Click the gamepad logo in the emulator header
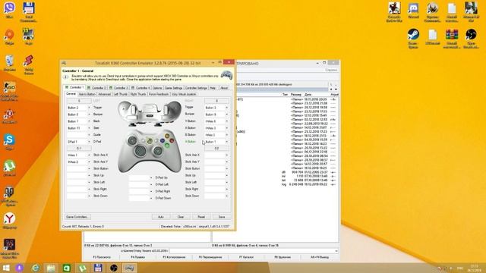The height and width of the screenshot is (273, 486). coord(226,75)
